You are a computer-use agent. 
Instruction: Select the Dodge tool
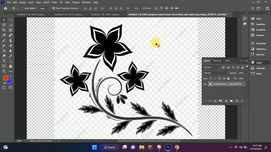pyautogui.click(x=4, y=56)
